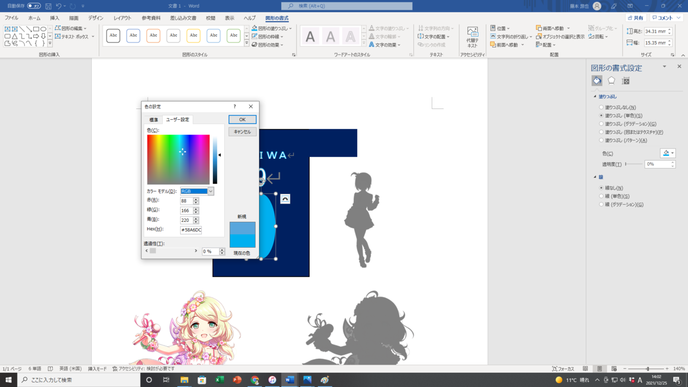
Task: Open 図形の枠線 outline dropdown
Action: 267,37
